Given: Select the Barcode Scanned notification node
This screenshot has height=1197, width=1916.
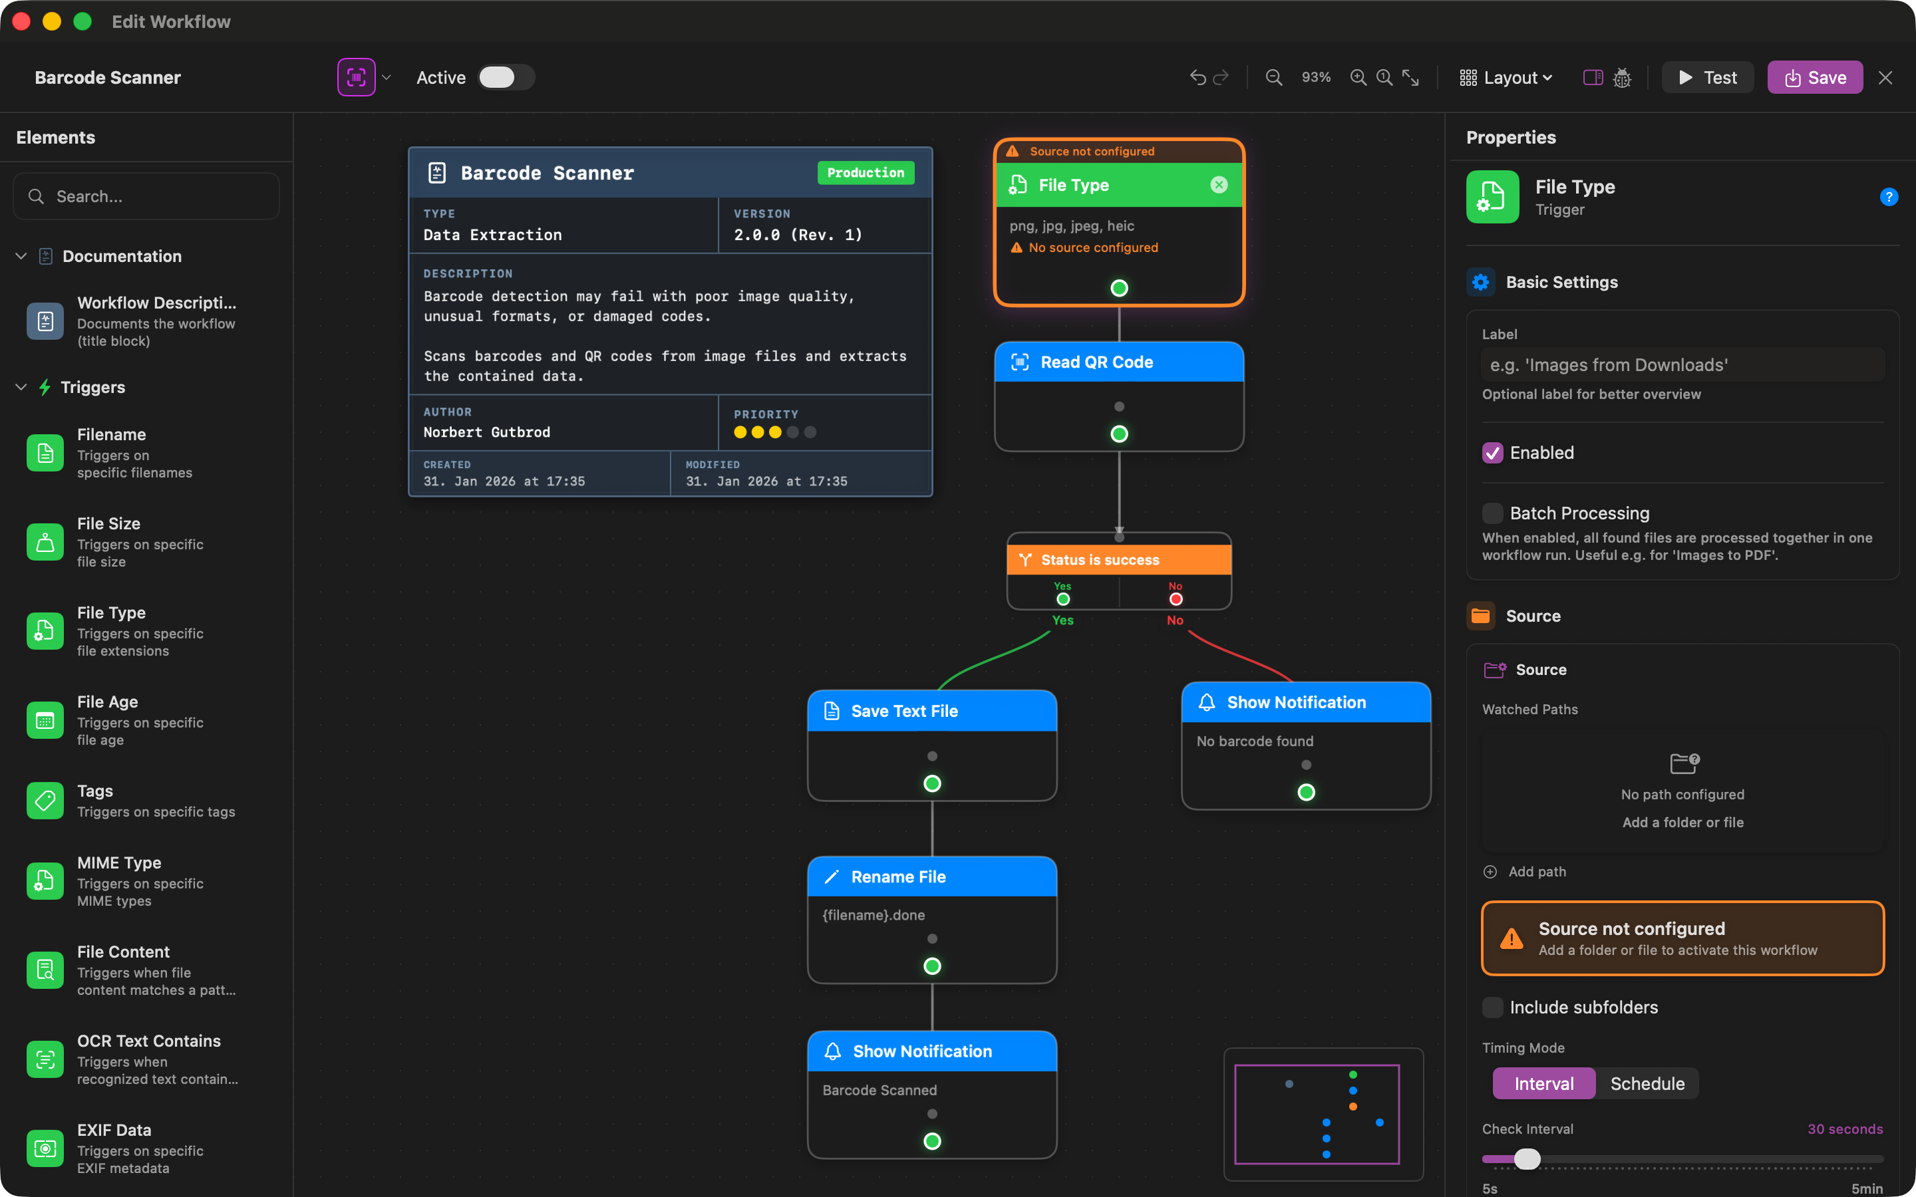Looking at the screenshot, I should click(x=932, y=1094).
